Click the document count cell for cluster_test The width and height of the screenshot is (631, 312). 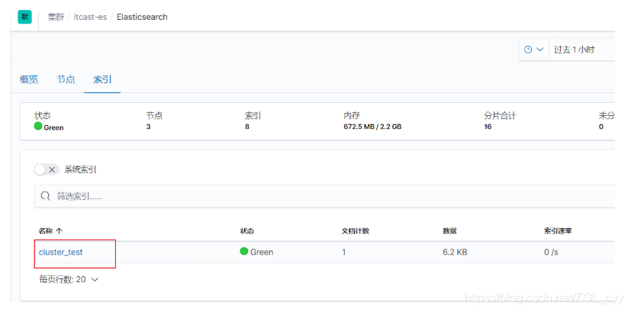point(343,252)
